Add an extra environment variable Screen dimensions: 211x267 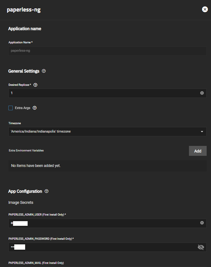pos(198,151)
